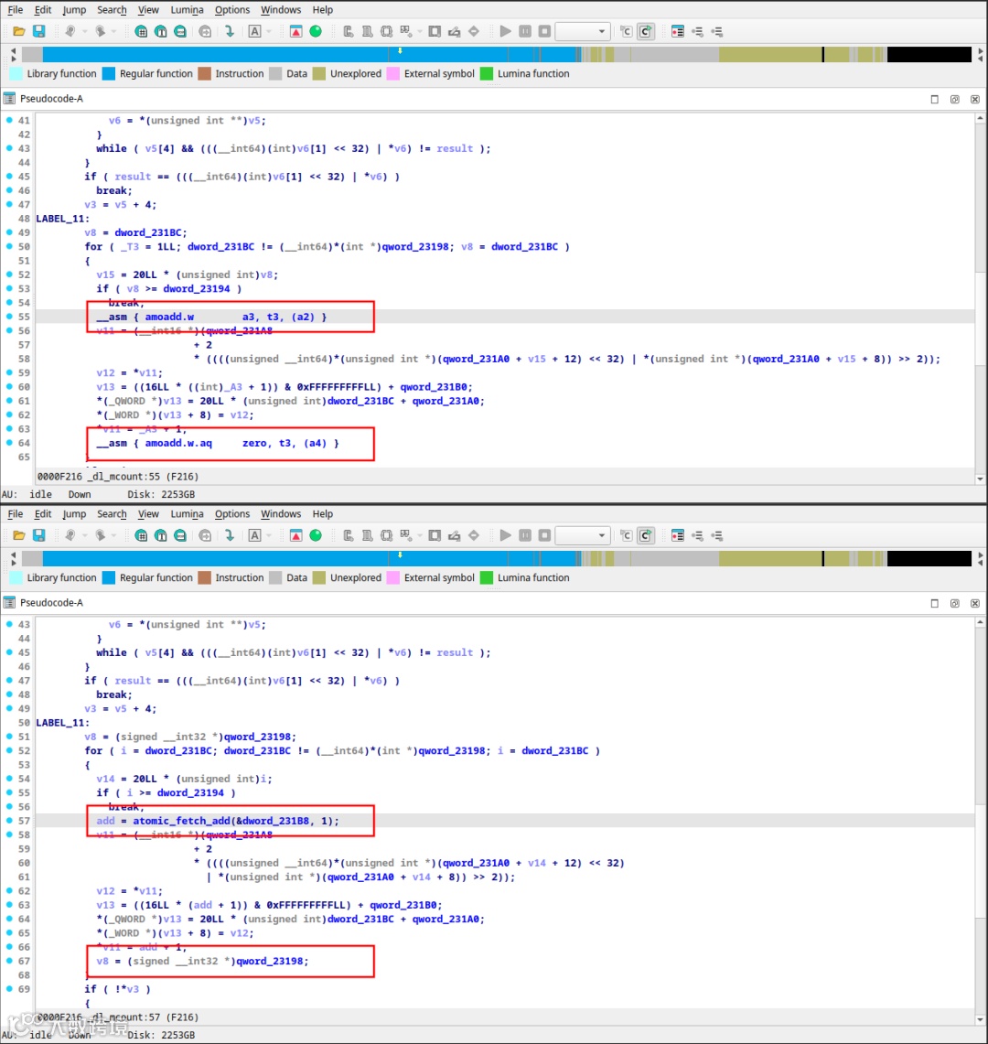Click highlighted pseudocode 'C' icon in bottom toolbar
This screenshot has height=1044, width=988.
pos(646,535)
